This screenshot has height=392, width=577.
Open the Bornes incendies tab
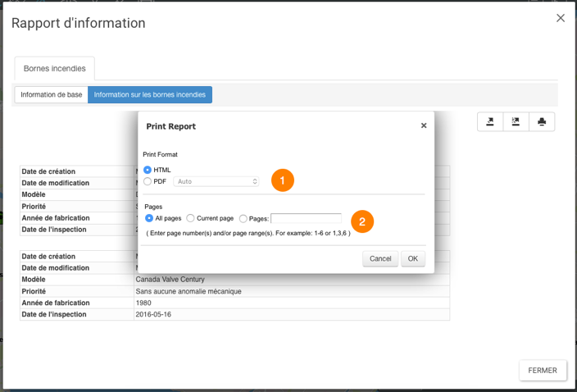55,69
